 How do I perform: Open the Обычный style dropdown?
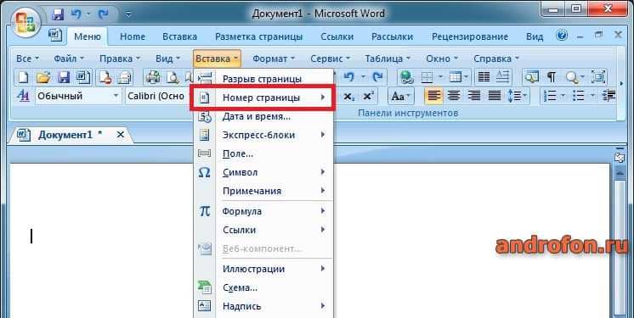pyautogui.click(x=116, y=96)
